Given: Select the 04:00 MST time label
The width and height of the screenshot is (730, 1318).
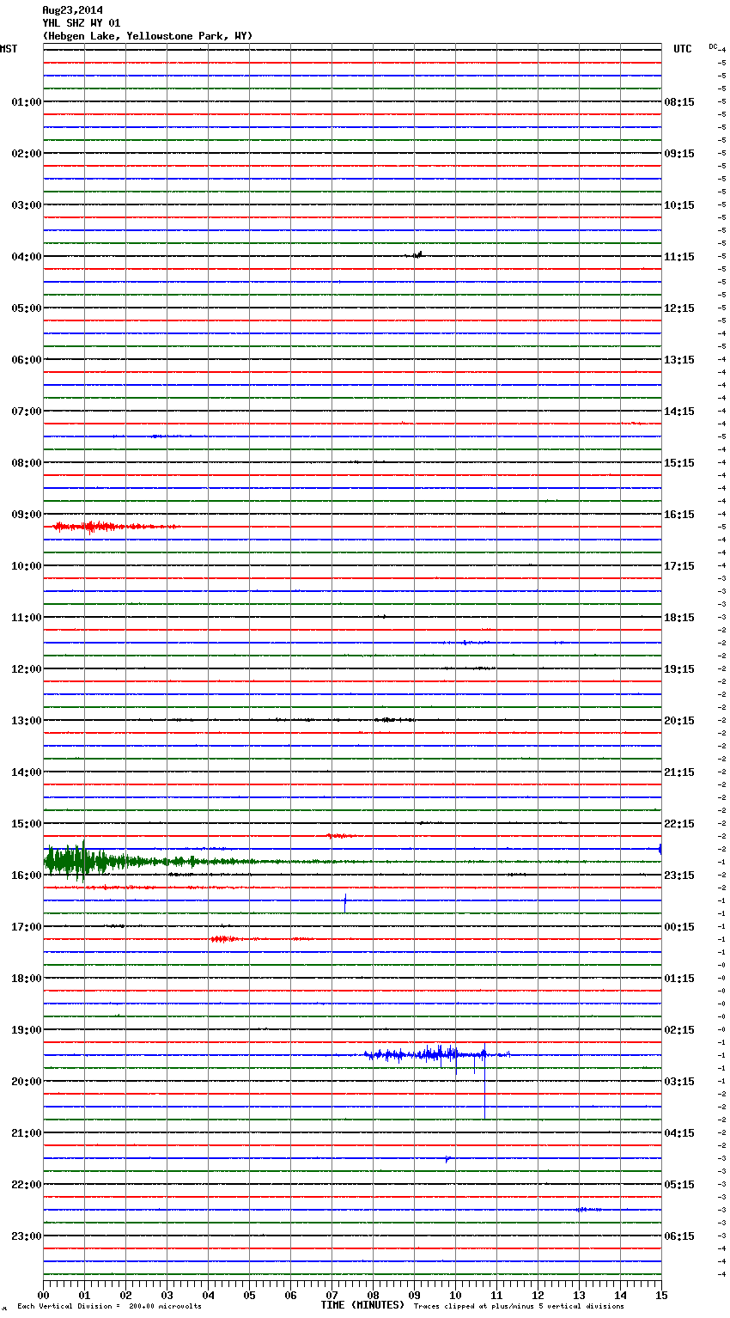Looking at the screenshot, I should tap(26, 257).
